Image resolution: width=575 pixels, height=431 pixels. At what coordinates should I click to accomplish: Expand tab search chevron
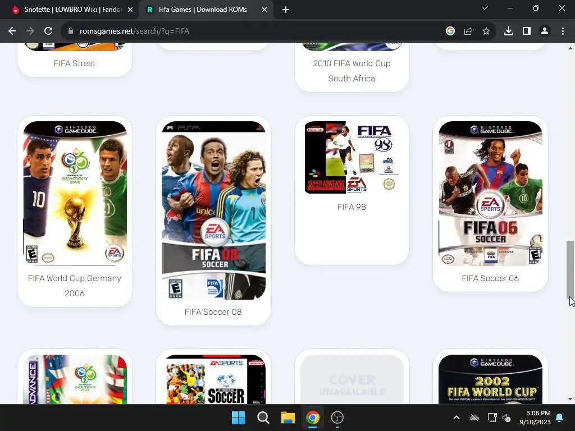(x=485, y=8)
